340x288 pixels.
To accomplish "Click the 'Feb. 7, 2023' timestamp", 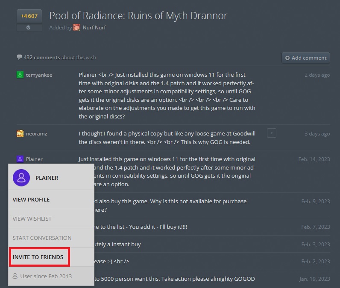I will click(316, 227).
